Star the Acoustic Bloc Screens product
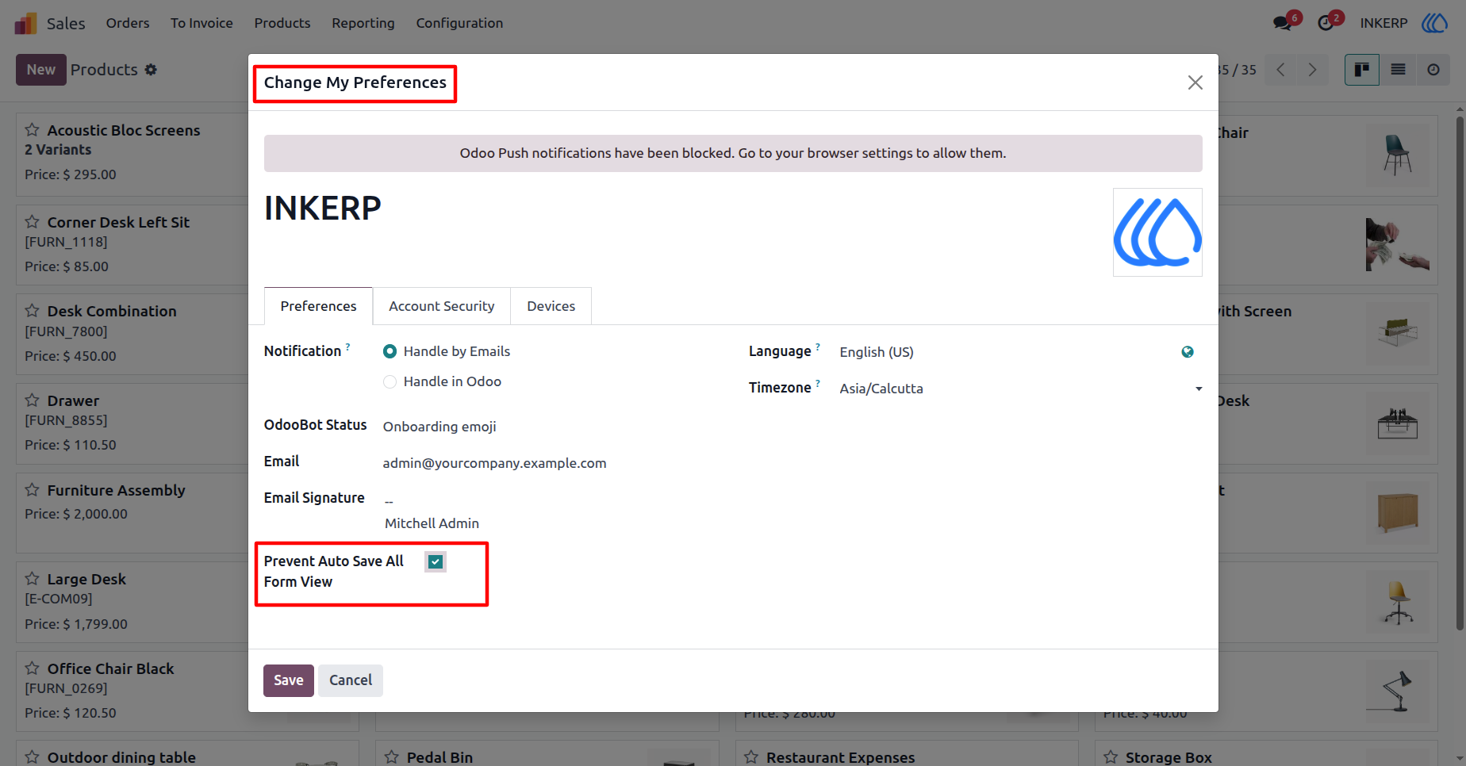Viewport: 1466px width, 766px height. 32,129
